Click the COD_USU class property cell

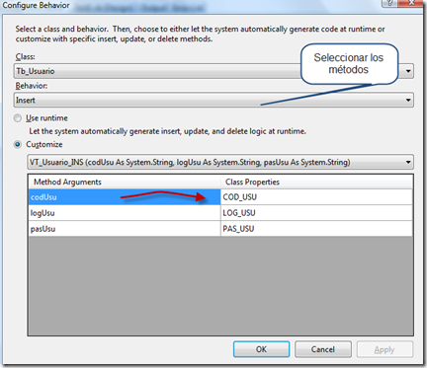pyautogui.click(x=316, y=197)
